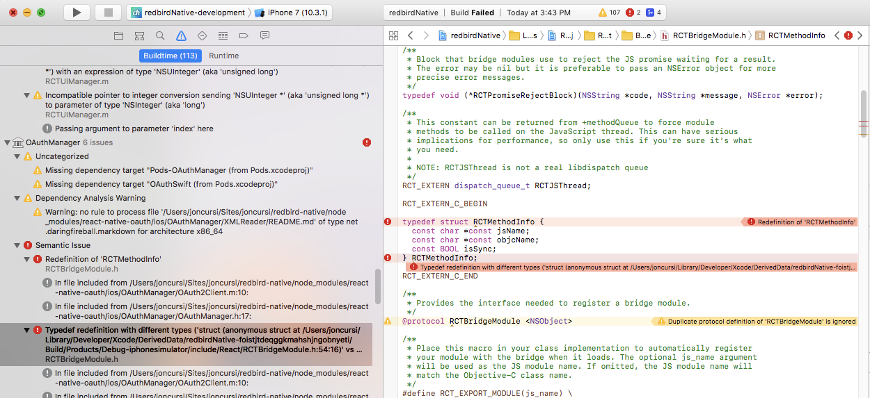
Task: Click the R...t folder in jump bar
Action: click(599, 35)
